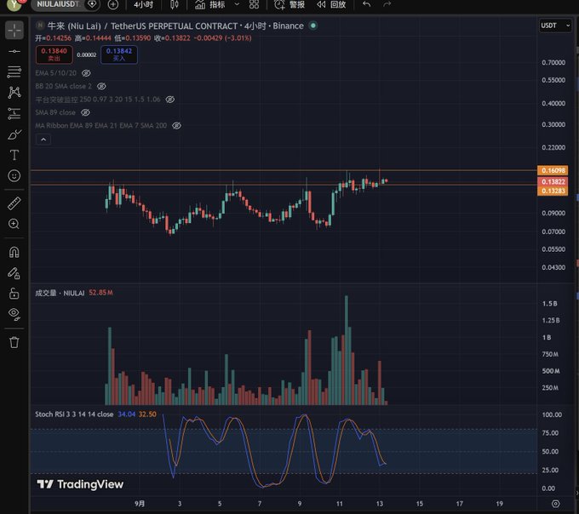Open the user avatar menu
The image size is (579, 514).
pyautogui.click(x=14, y=4)
